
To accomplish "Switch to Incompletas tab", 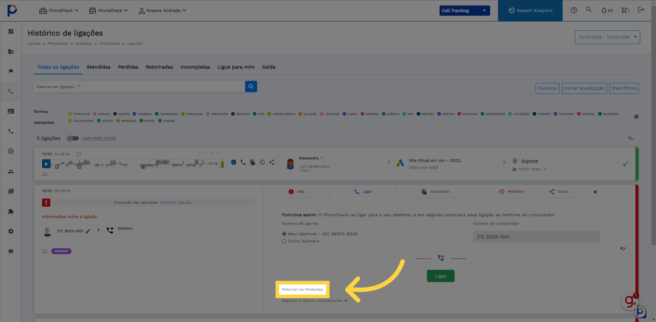I will [195, 67].
